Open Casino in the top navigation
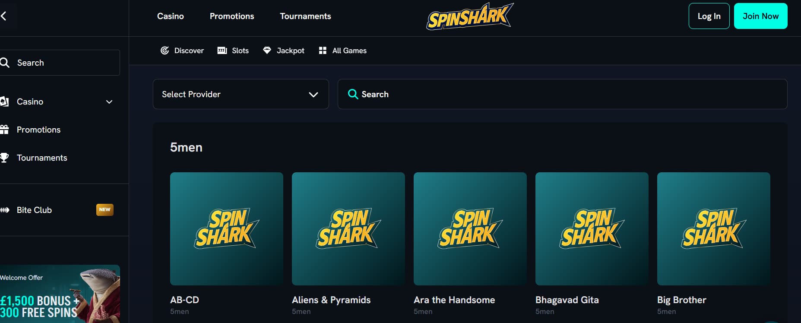 (171, 16)
